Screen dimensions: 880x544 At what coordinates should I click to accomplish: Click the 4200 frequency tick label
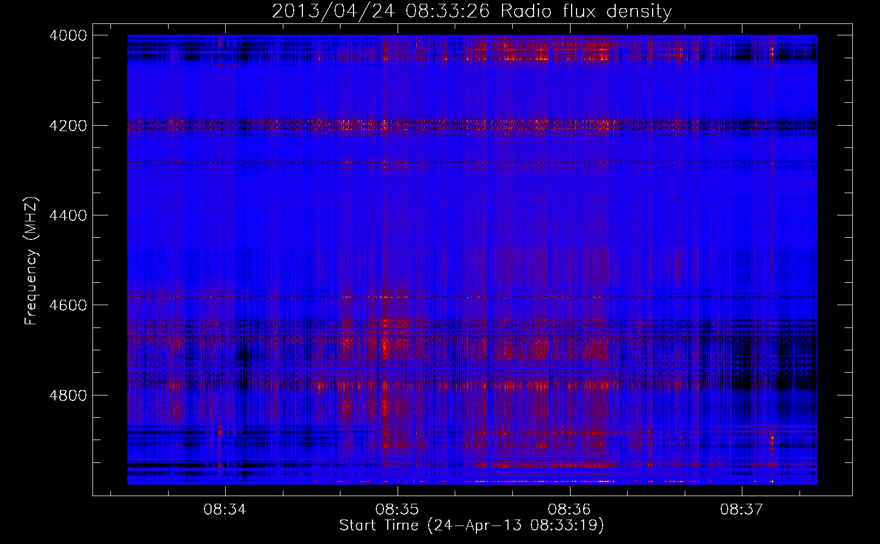point(68,126)
